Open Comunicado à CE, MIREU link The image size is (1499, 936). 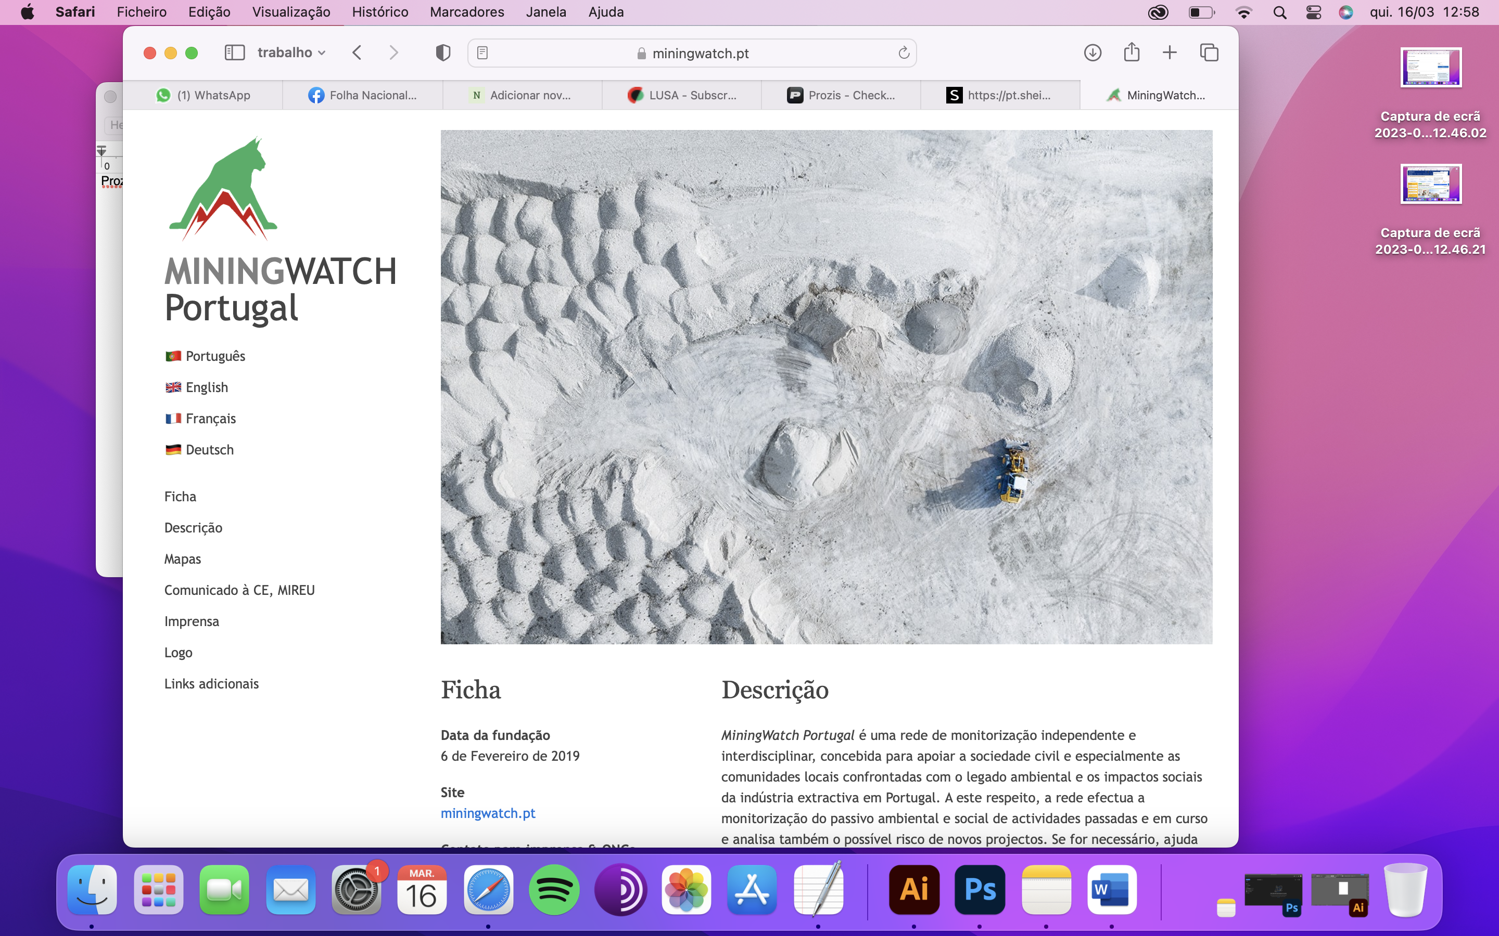[x=239, y=591]
